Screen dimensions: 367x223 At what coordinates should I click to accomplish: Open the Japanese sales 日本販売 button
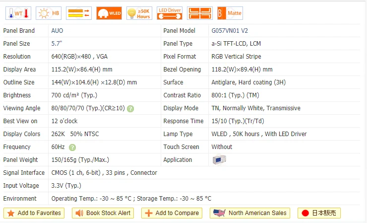tap(319, 213)
